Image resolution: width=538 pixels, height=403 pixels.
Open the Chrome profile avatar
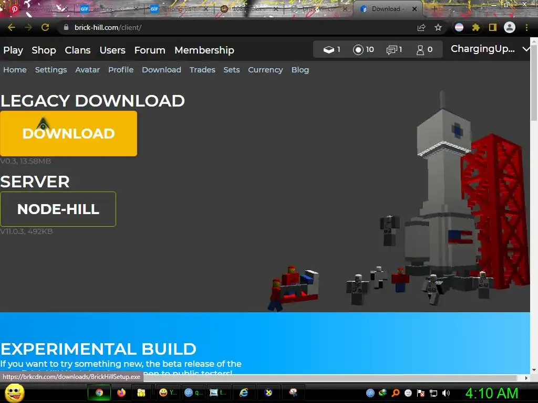510,27
